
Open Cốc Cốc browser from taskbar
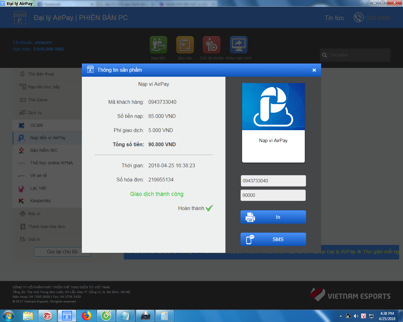(x=106, y=316)
